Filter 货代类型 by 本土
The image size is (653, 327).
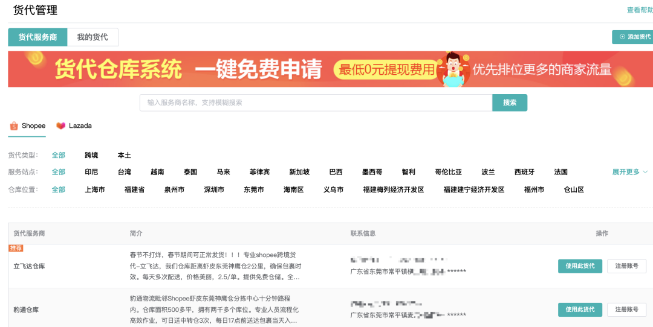pos(125,156)
